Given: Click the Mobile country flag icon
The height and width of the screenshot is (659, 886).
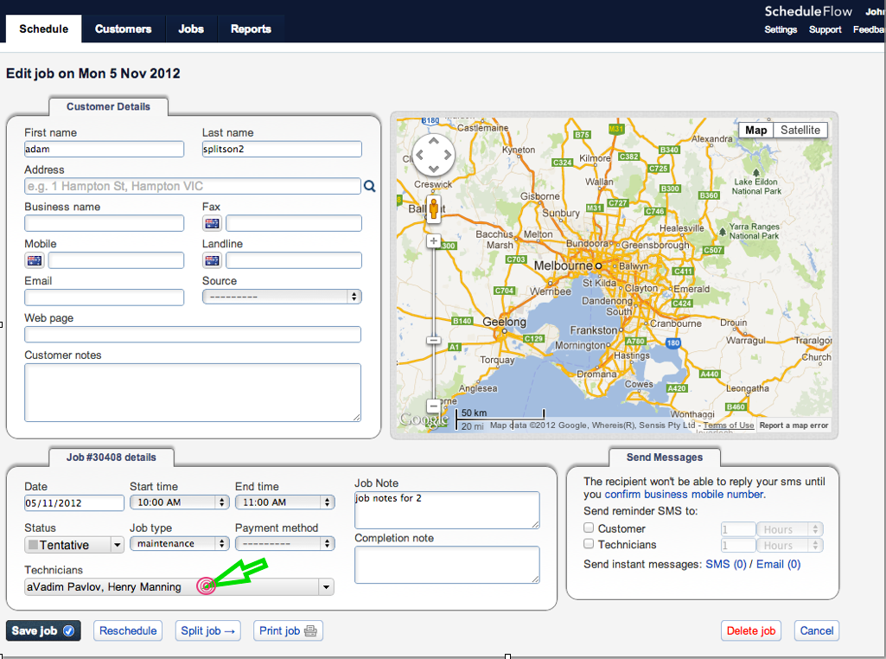Looking at the screenshot, I should (x=35, y=260).
